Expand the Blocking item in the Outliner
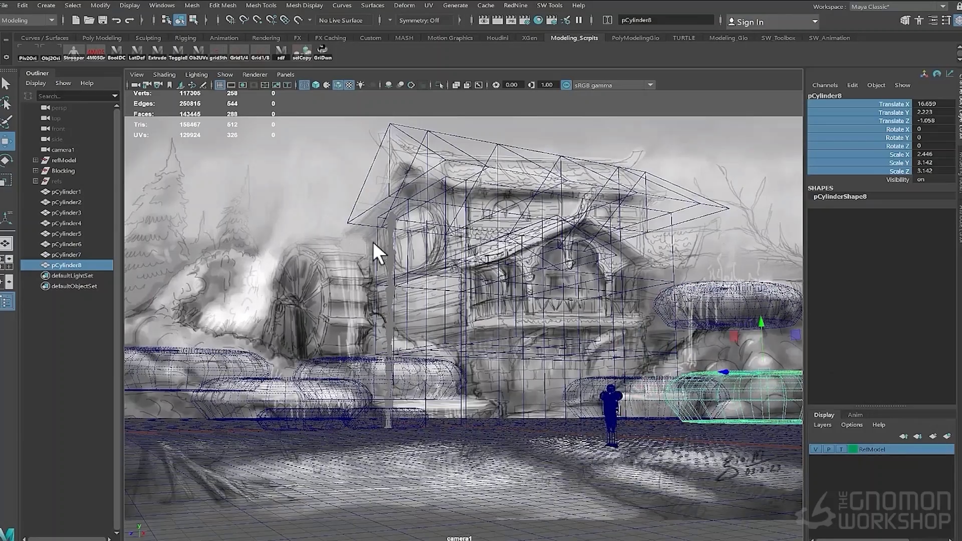Image resolution: width=962 pixels, height=541 pixels. coord(35,170)
